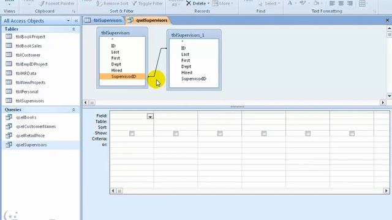Select qselRetailPrice query icon

[9, 136]
